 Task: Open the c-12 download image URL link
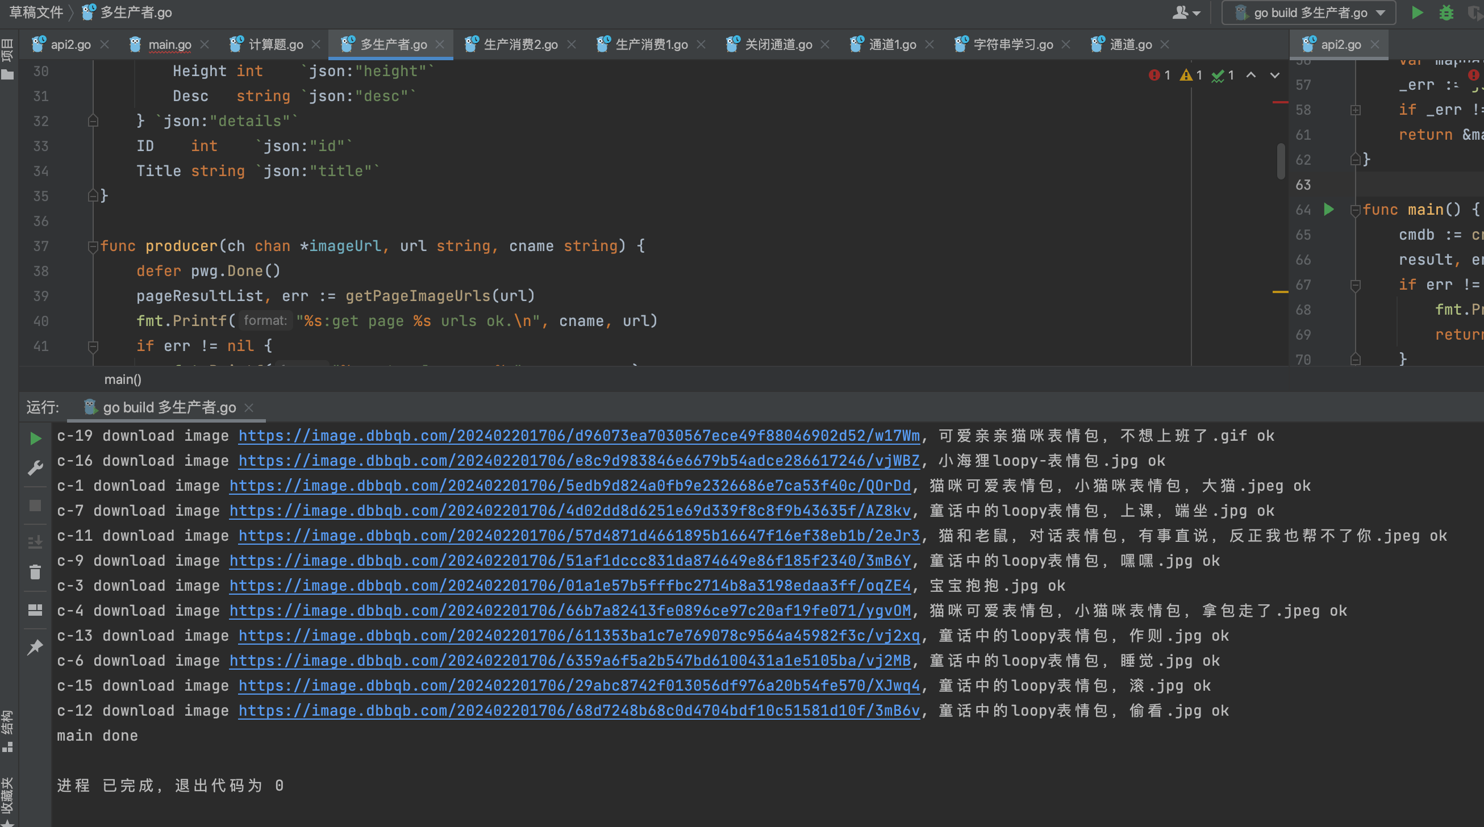579,711
